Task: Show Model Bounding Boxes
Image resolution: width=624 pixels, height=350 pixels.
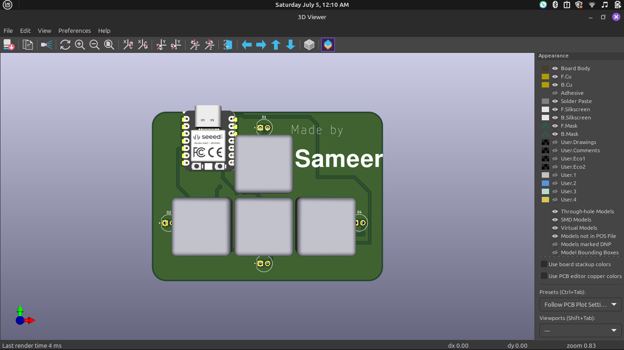Action: coord(555,252)
